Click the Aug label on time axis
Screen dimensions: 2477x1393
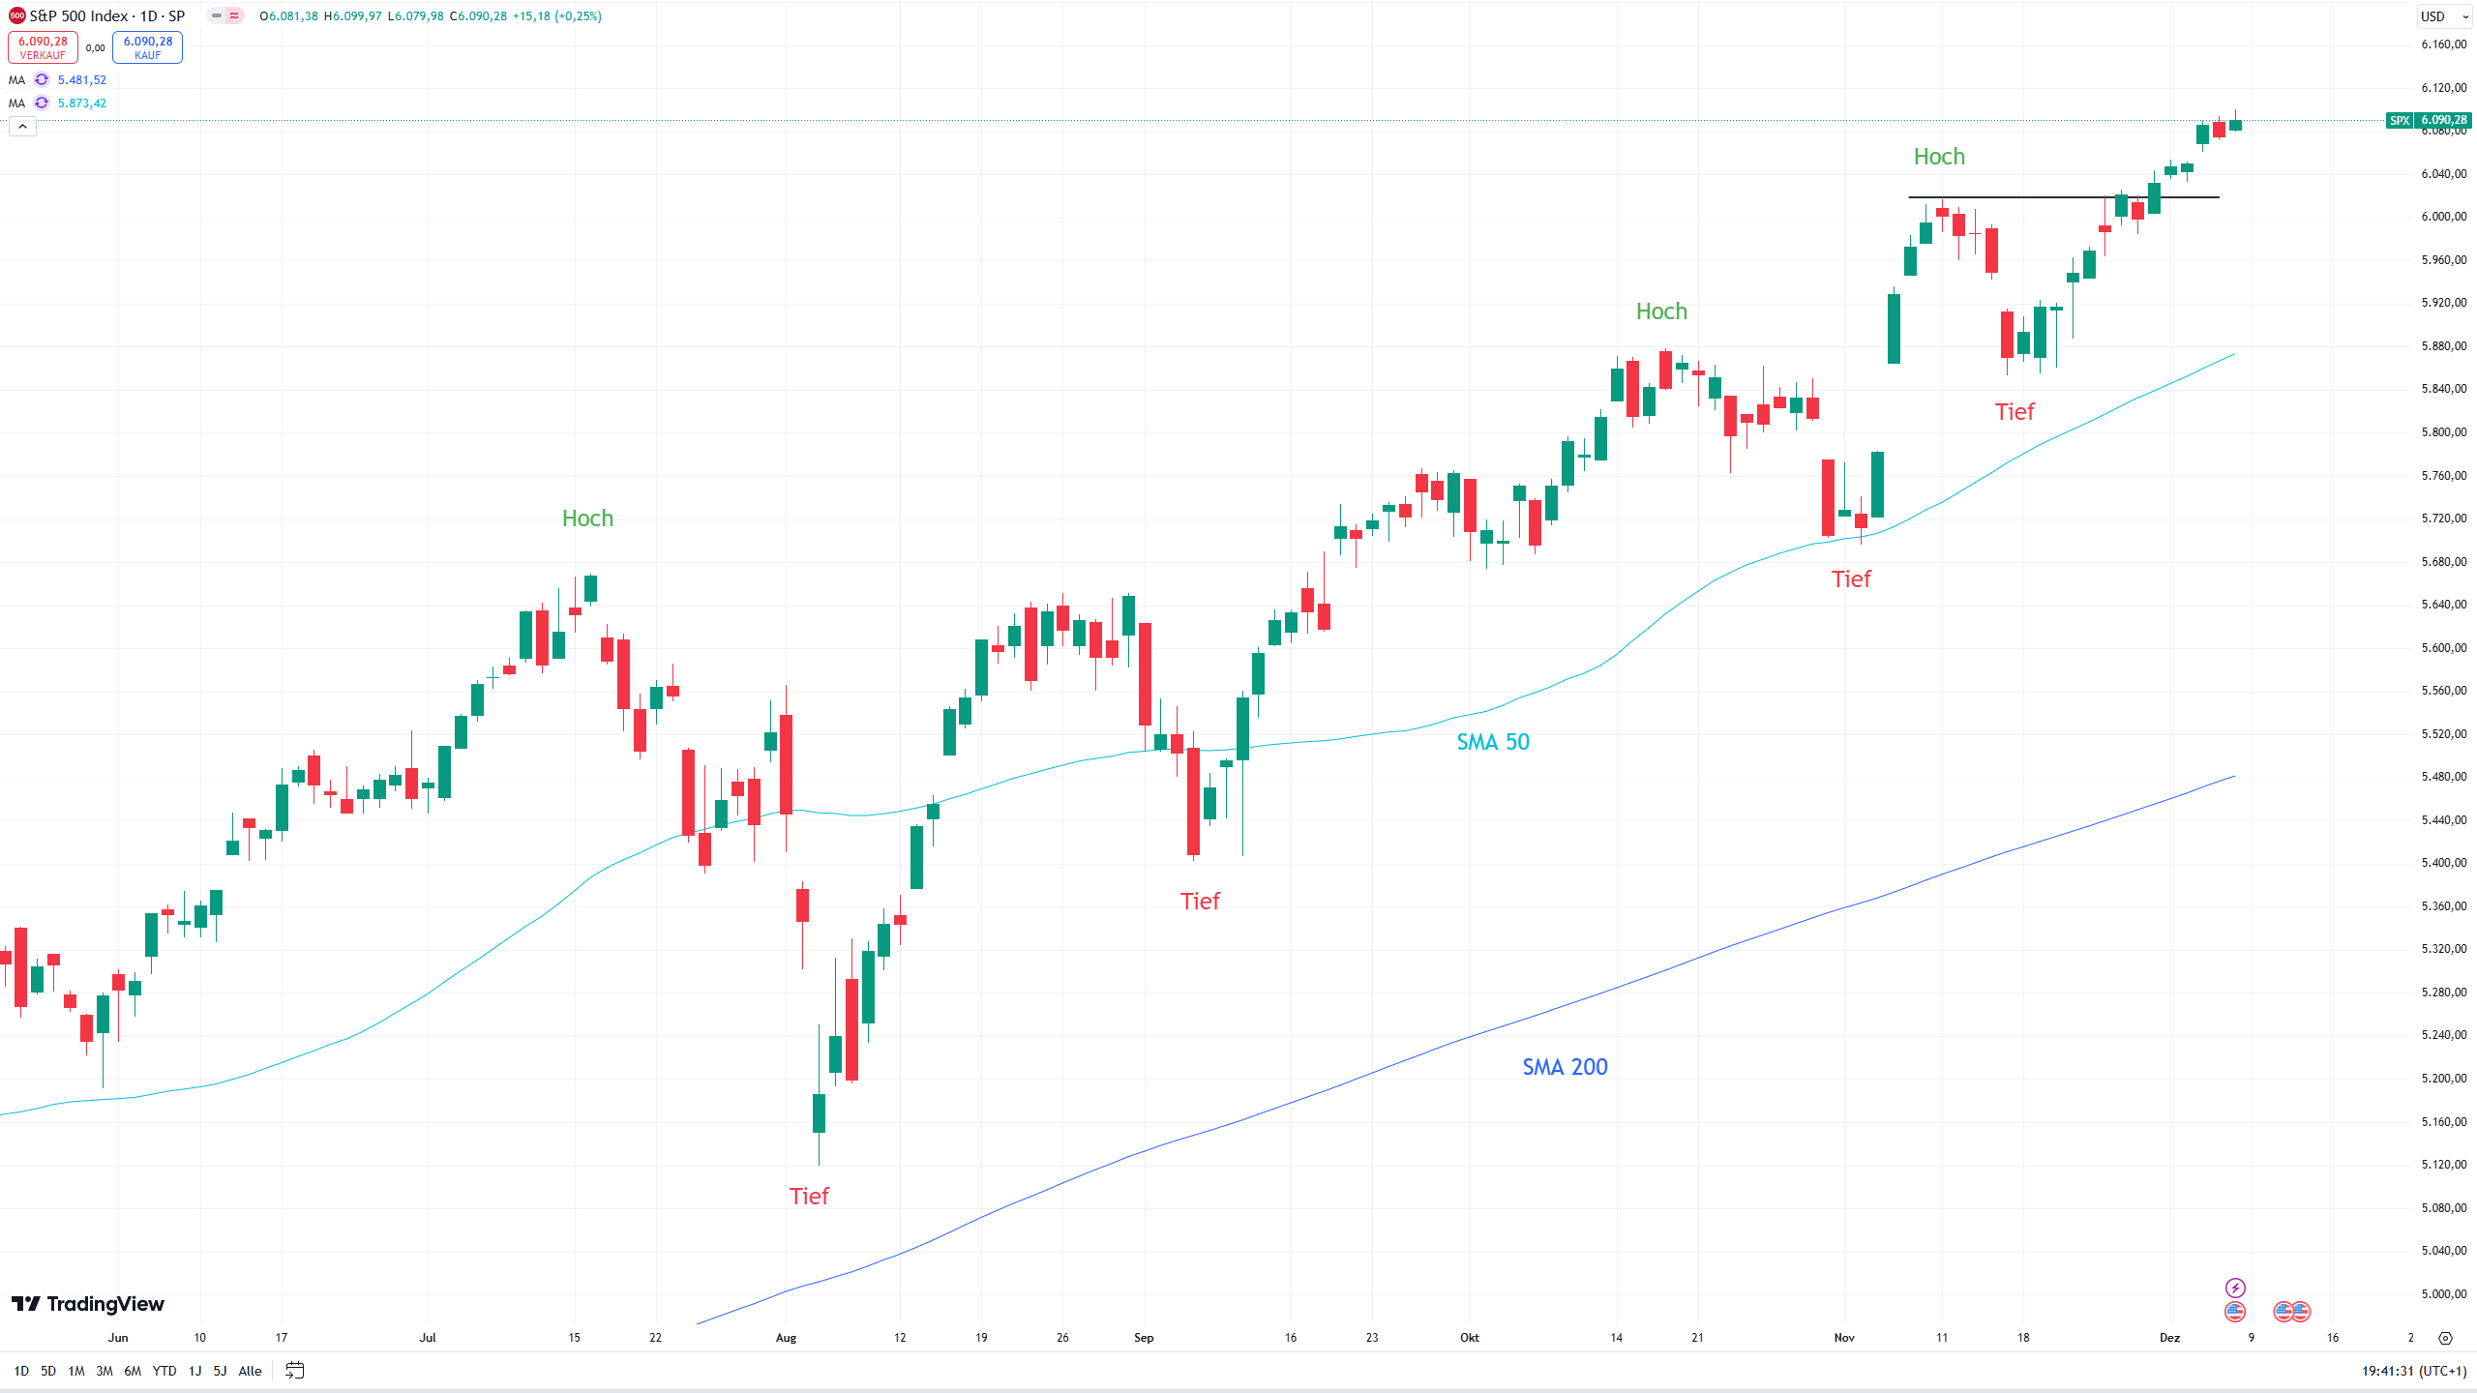786,1338
